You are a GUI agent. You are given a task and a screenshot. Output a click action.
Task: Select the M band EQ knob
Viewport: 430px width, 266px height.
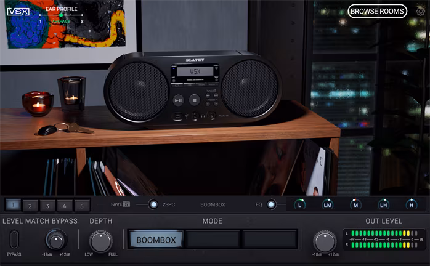(x=355, y=204)
